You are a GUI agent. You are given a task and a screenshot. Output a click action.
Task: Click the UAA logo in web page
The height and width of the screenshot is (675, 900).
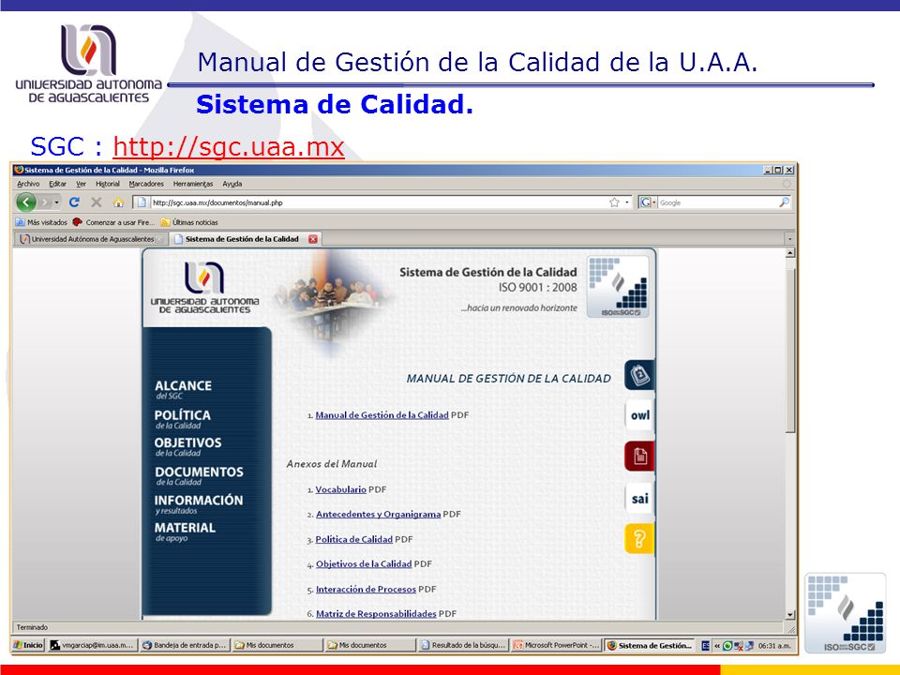[x=204, y=288]
